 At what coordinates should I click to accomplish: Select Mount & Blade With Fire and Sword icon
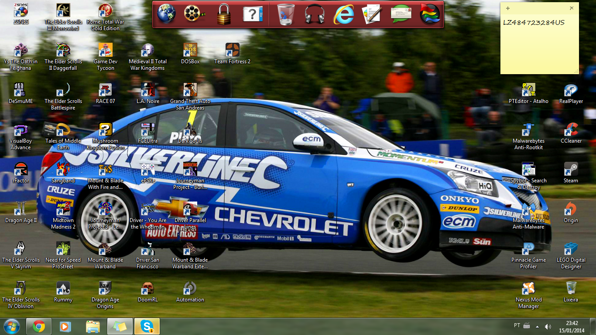pos(105,176)
